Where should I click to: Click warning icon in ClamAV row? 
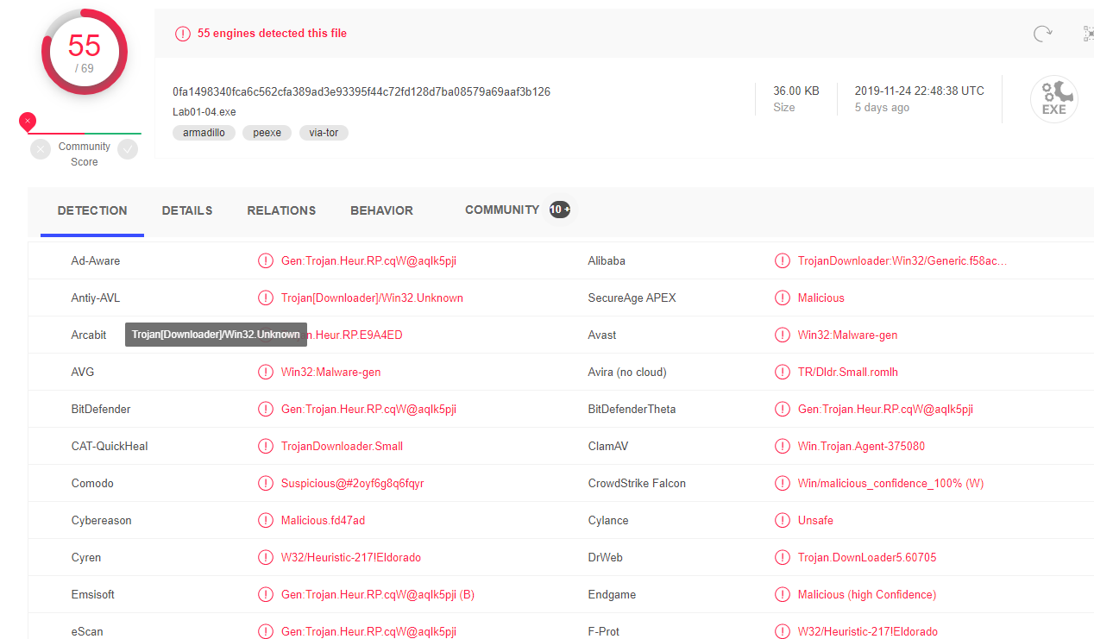pos(783,446)
